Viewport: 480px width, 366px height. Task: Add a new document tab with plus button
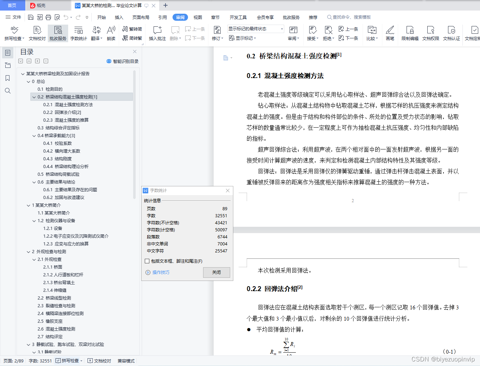click(166, 5)
